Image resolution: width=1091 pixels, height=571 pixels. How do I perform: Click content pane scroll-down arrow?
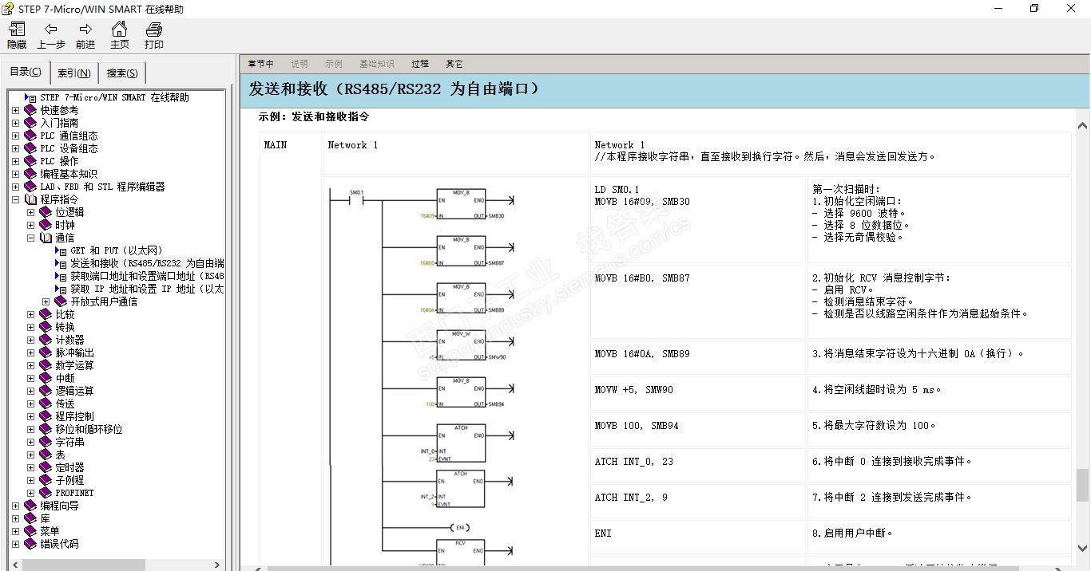(1082, 548)
